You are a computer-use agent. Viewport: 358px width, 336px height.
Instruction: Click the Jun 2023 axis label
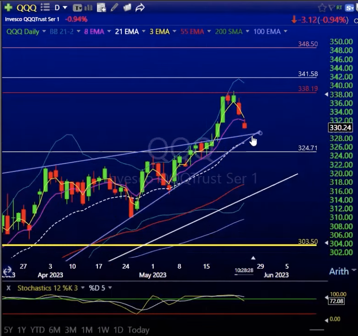(276, 275)
